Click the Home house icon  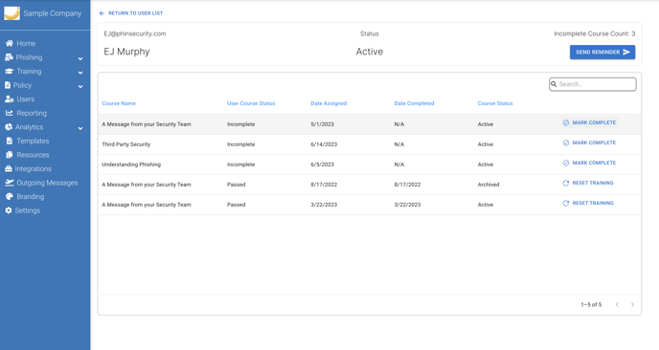10,43
